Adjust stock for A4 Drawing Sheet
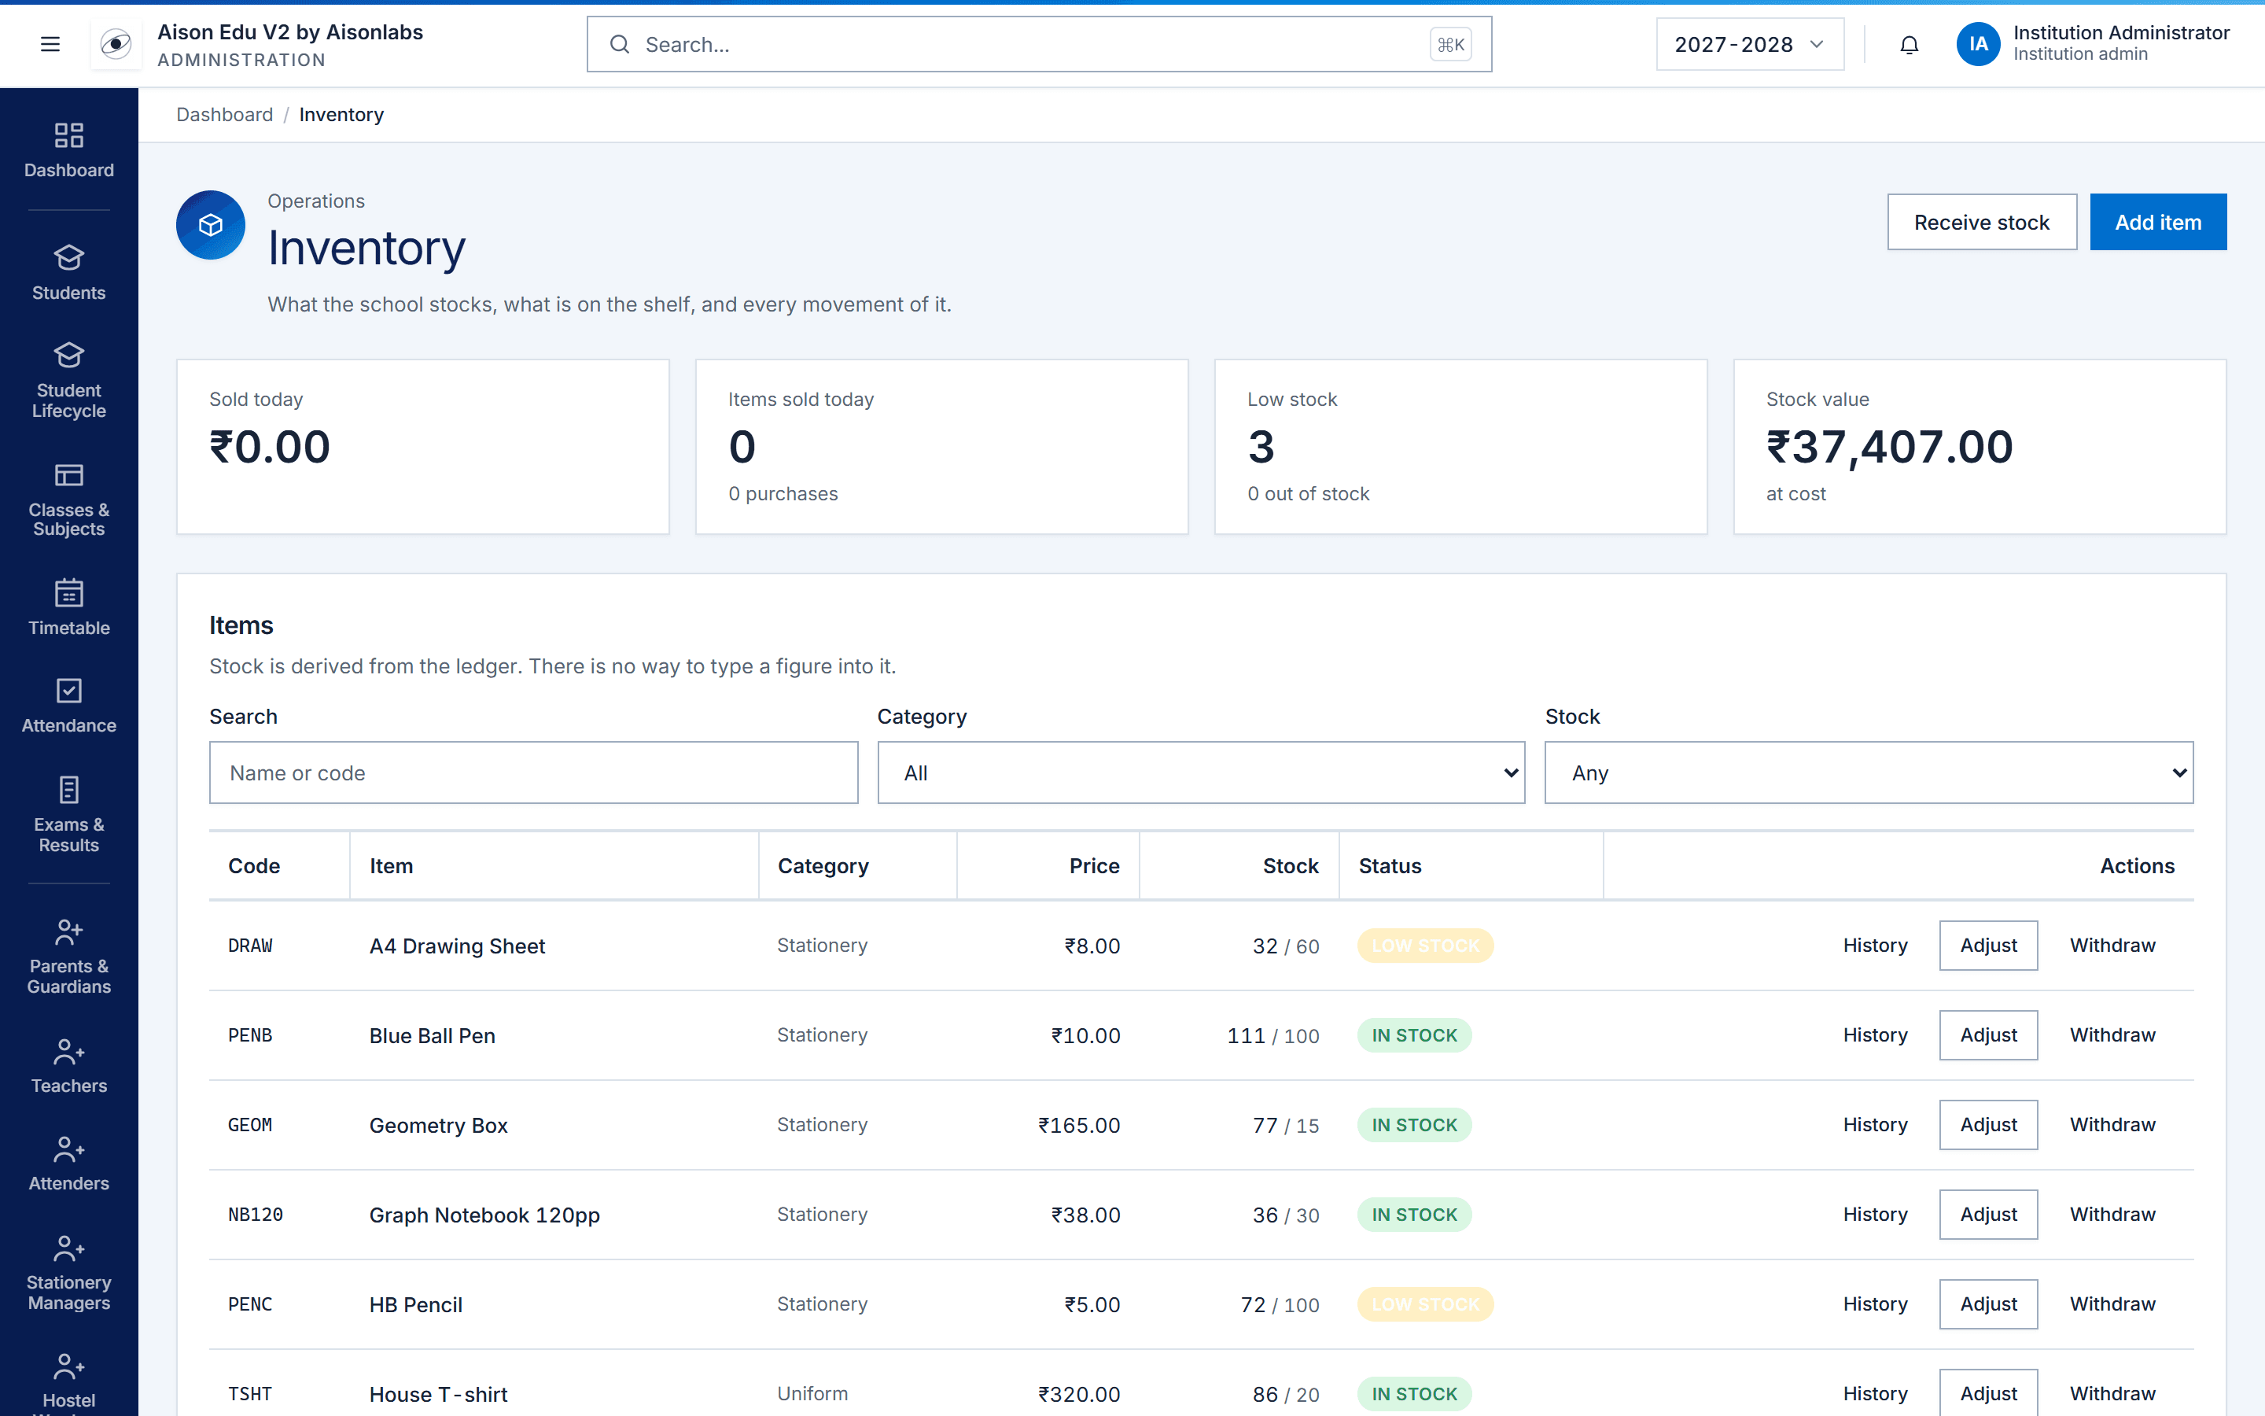This screenshot has height=1416, width=2265. 1988,945
